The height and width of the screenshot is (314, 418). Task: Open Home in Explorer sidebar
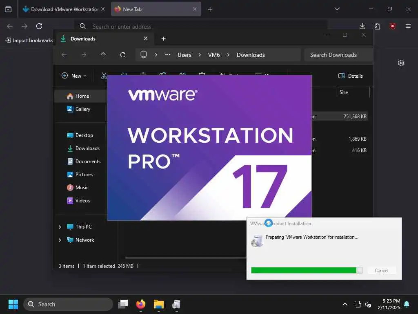[x=80, y=96]
